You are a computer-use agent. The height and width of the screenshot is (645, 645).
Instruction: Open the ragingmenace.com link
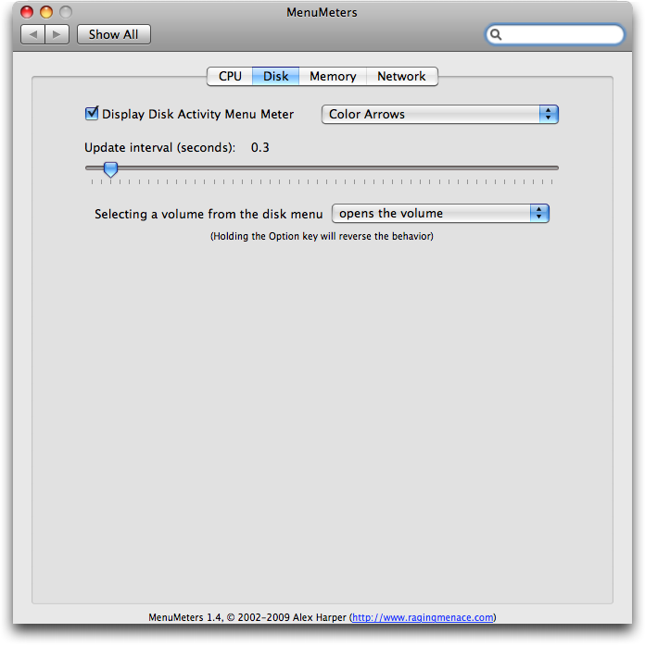point(423,617)
